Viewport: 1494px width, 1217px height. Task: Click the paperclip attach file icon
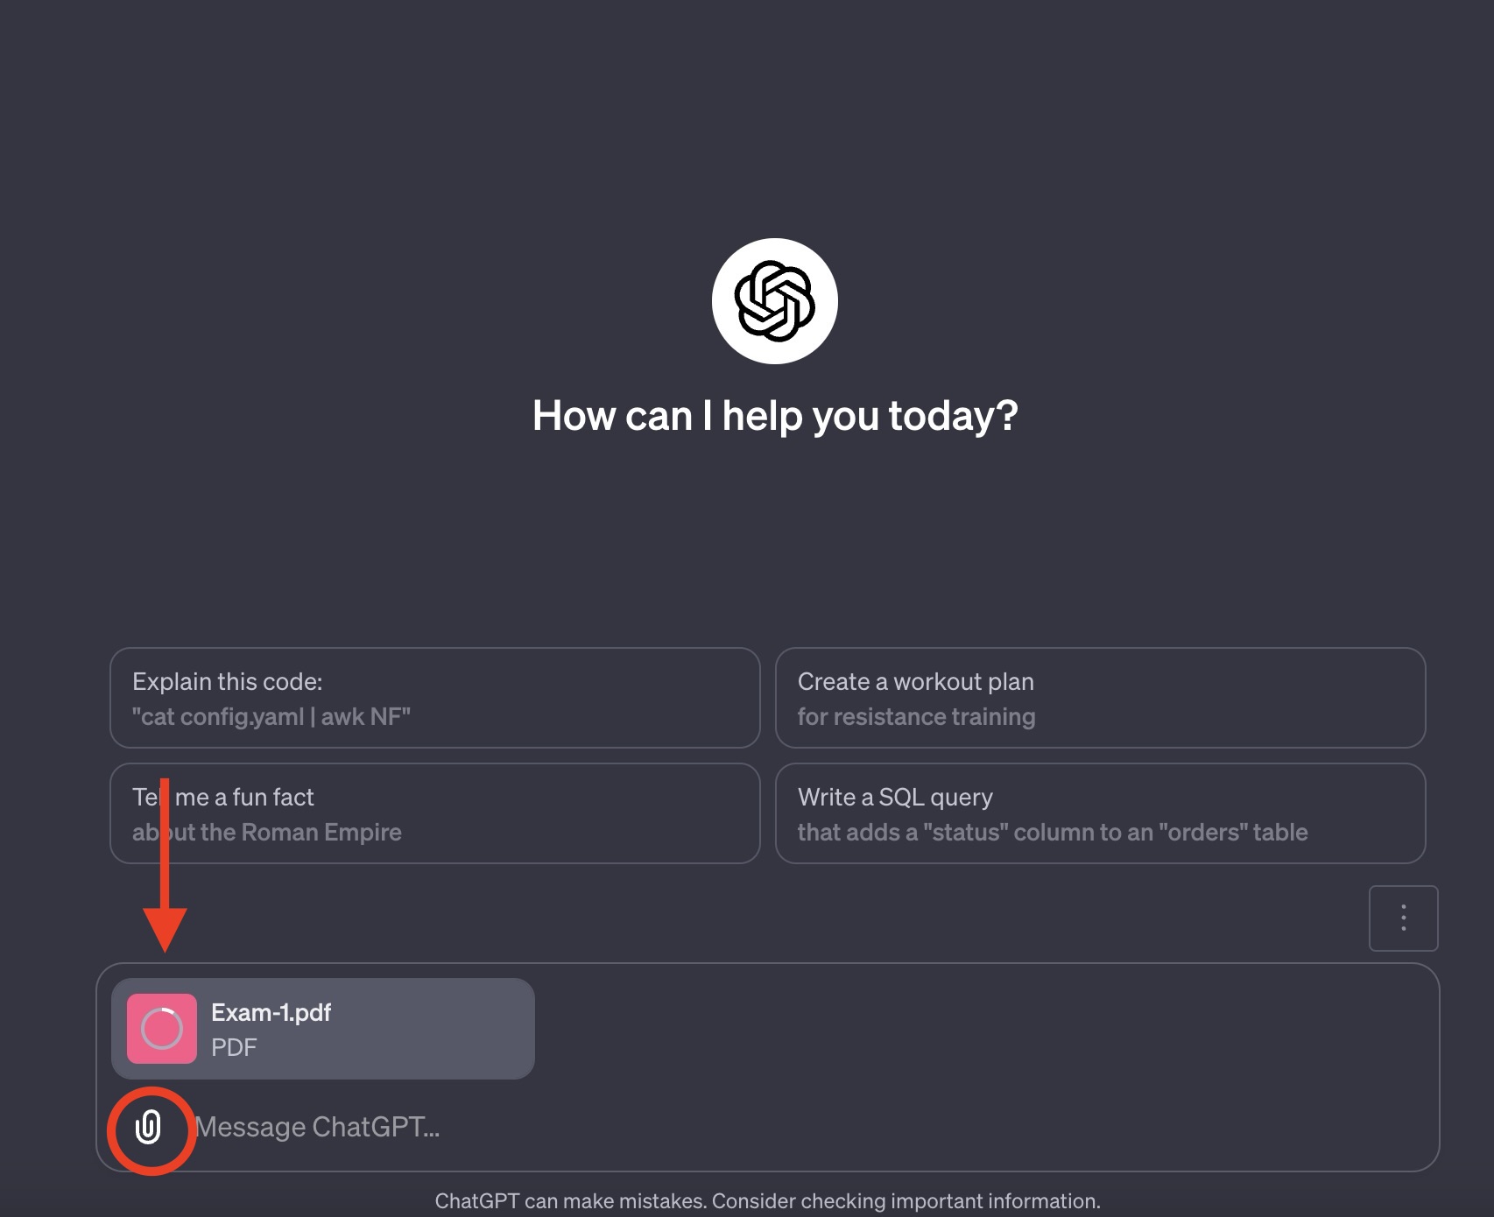[x=149, y=1128]
